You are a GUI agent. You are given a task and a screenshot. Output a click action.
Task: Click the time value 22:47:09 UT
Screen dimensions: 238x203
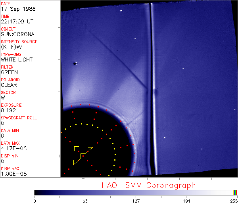tap(17, 21)
